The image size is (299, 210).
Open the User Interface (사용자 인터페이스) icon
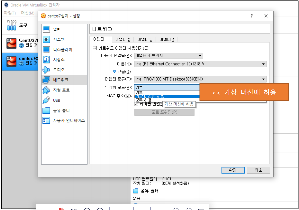pyautogui.click(x=46, y=120)
